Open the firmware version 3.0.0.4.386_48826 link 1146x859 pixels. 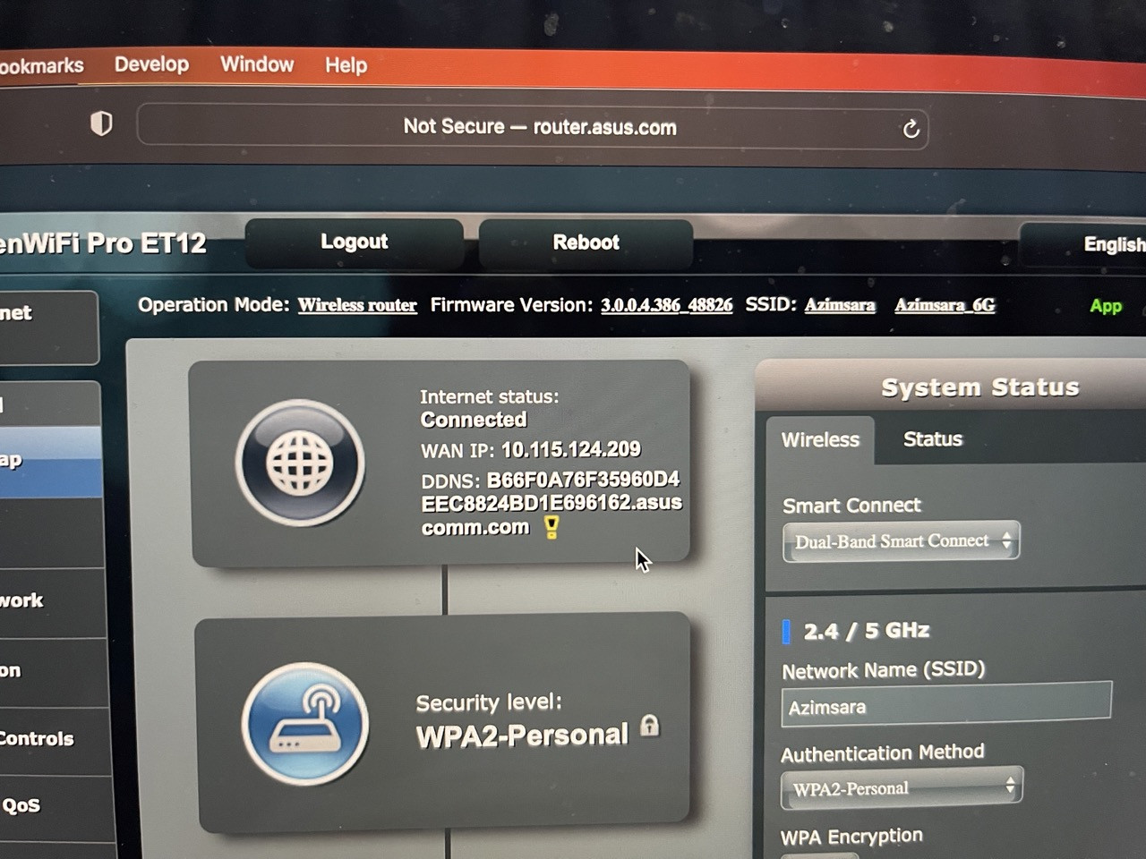pyautogui.click(x=666, y=305)
